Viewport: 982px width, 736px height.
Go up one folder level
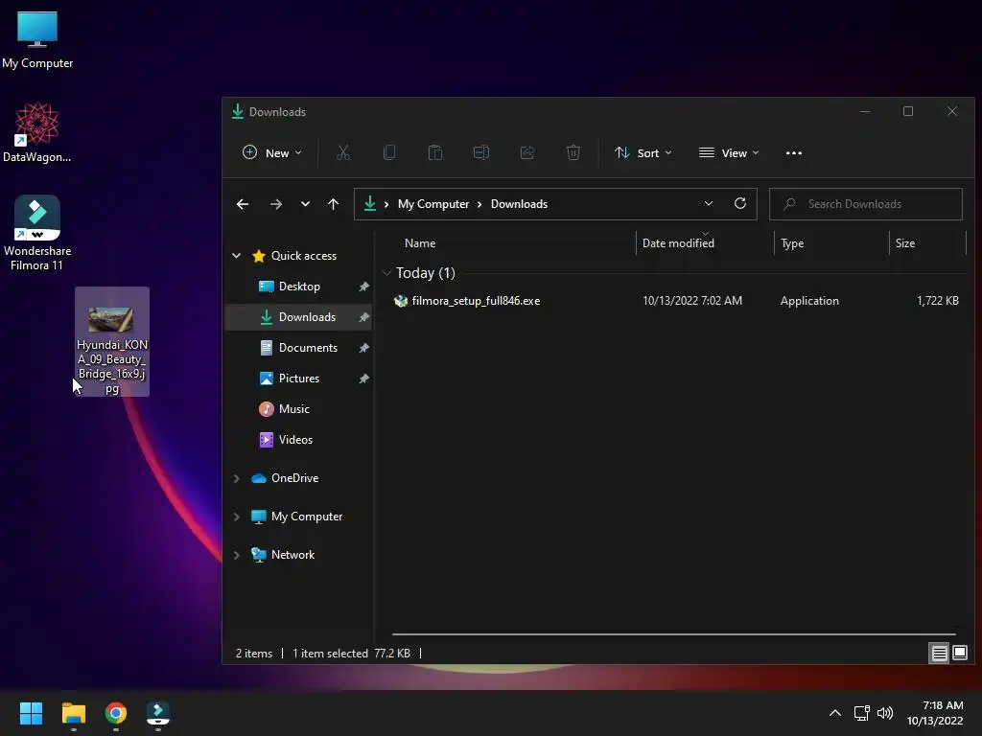tap(333, 204)
